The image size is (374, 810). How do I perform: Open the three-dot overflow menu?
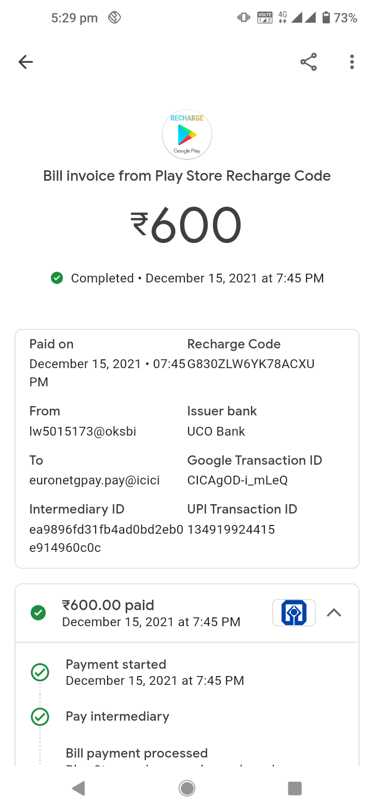352,62
